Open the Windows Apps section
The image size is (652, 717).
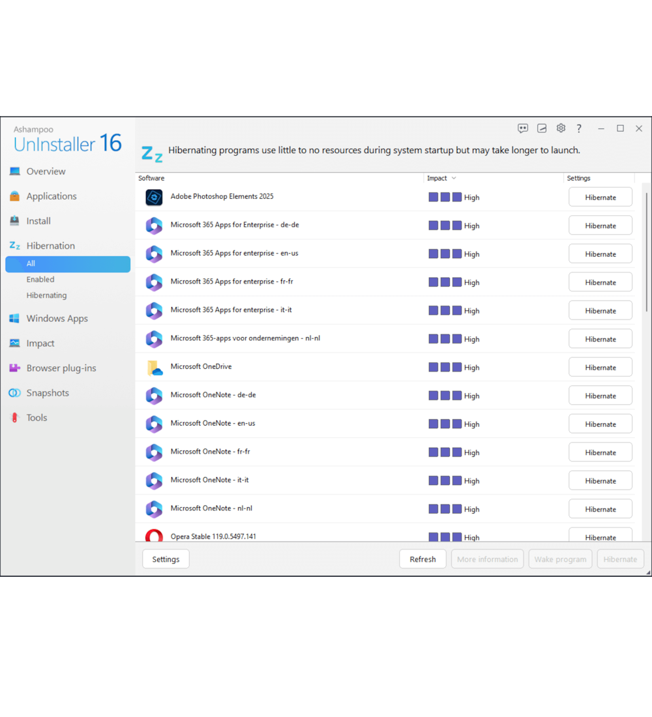click(x=57, y=319)
